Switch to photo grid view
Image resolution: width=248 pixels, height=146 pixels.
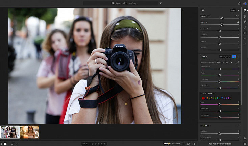[x=1, y=144]
